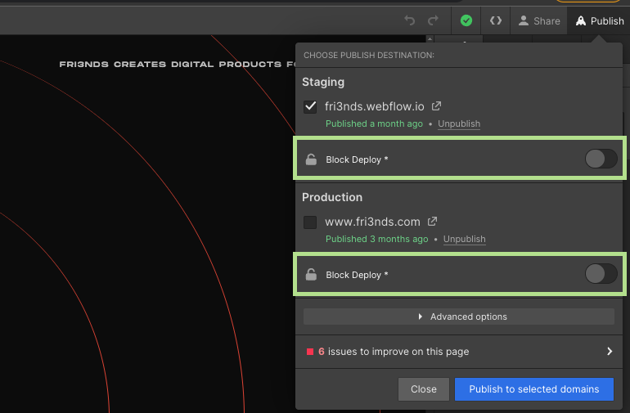Enable Block Deploy toggle under Production
Viewport: 630px width, 413px height.
601,274
